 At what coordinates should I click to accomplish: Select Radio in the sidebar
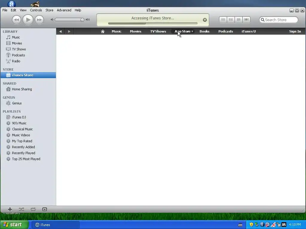coord(28,61)
